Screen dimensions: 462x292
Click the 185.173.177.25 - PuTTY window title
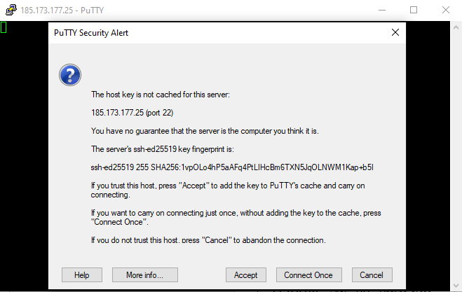62,11
